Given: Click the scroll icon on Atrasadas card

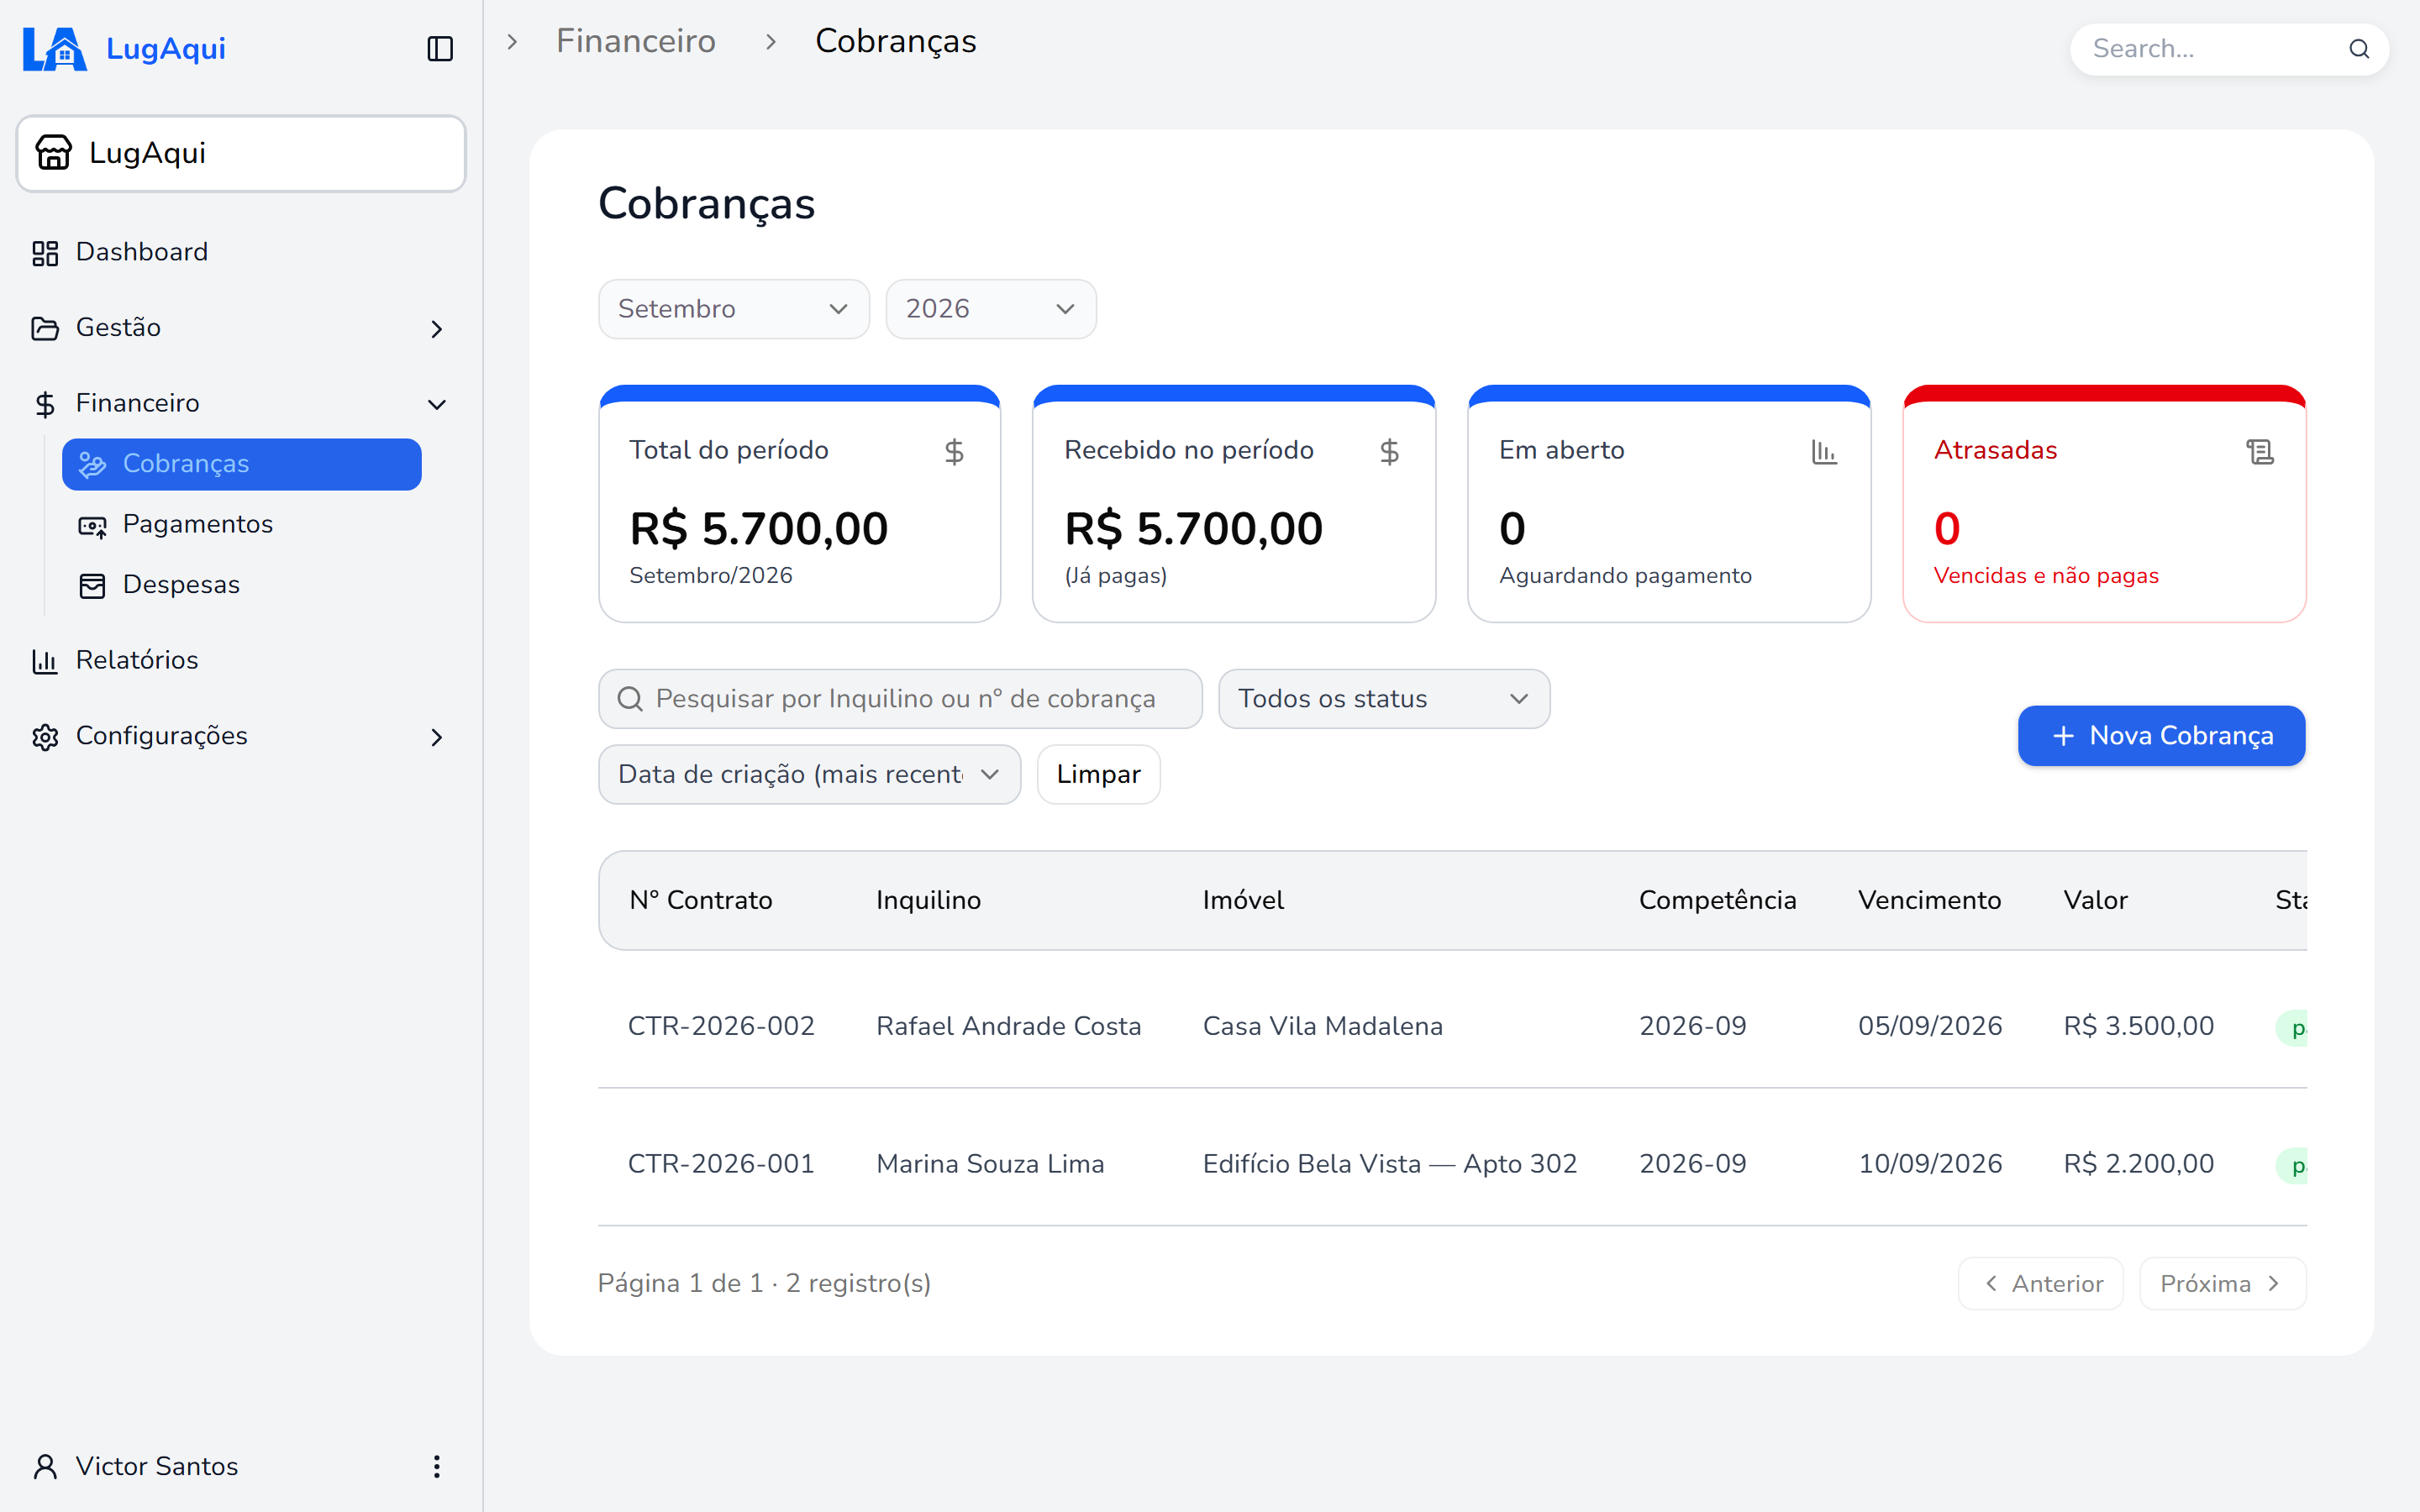Looking at the screenshot, I should [x=2260, y=452].
